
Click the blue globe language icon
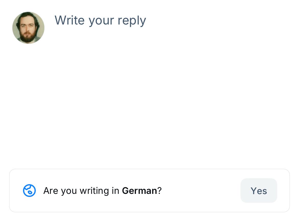click(29, 191)
